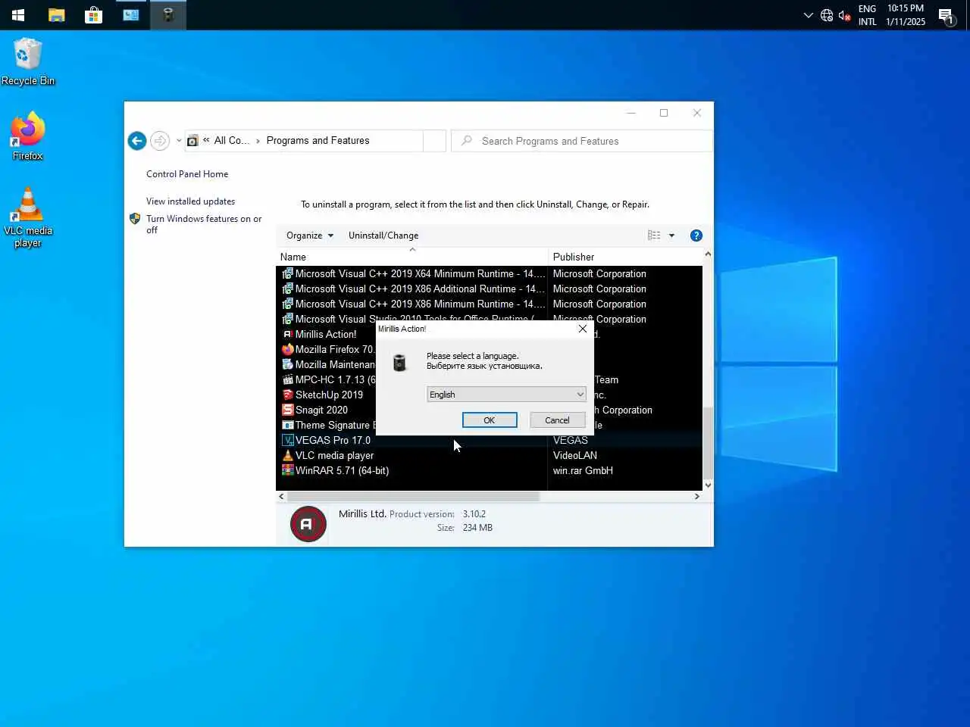Cancel the Mirillis Action language dialog
This screenshot has width=970, height=727.
pos(557,420)
